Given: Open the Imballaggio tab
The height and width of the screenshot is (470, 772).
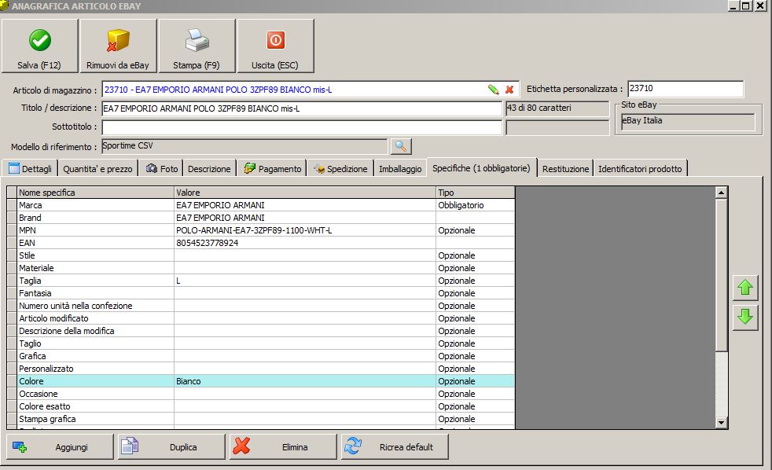Looking at the screenshot, I should click(400, 169).
